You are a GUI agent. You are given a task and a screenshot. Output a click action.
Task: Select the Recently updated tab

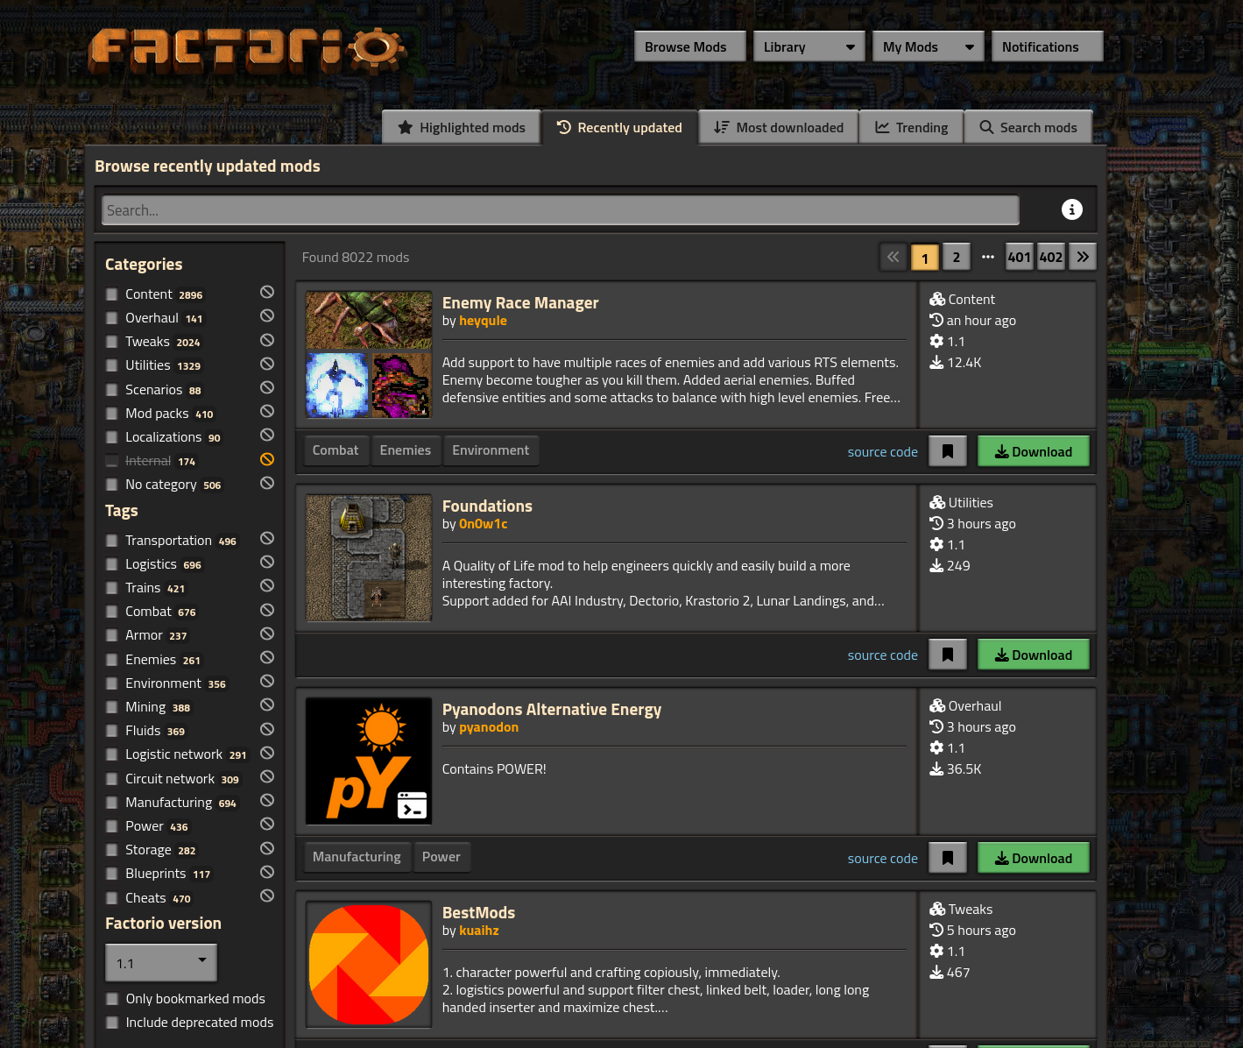point(619,127)
